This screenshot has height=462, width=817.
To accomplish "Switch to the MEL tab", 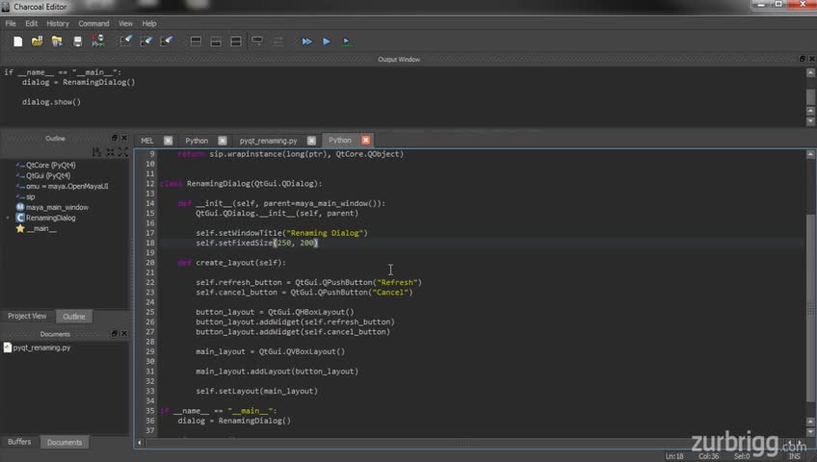I will 147,141.
